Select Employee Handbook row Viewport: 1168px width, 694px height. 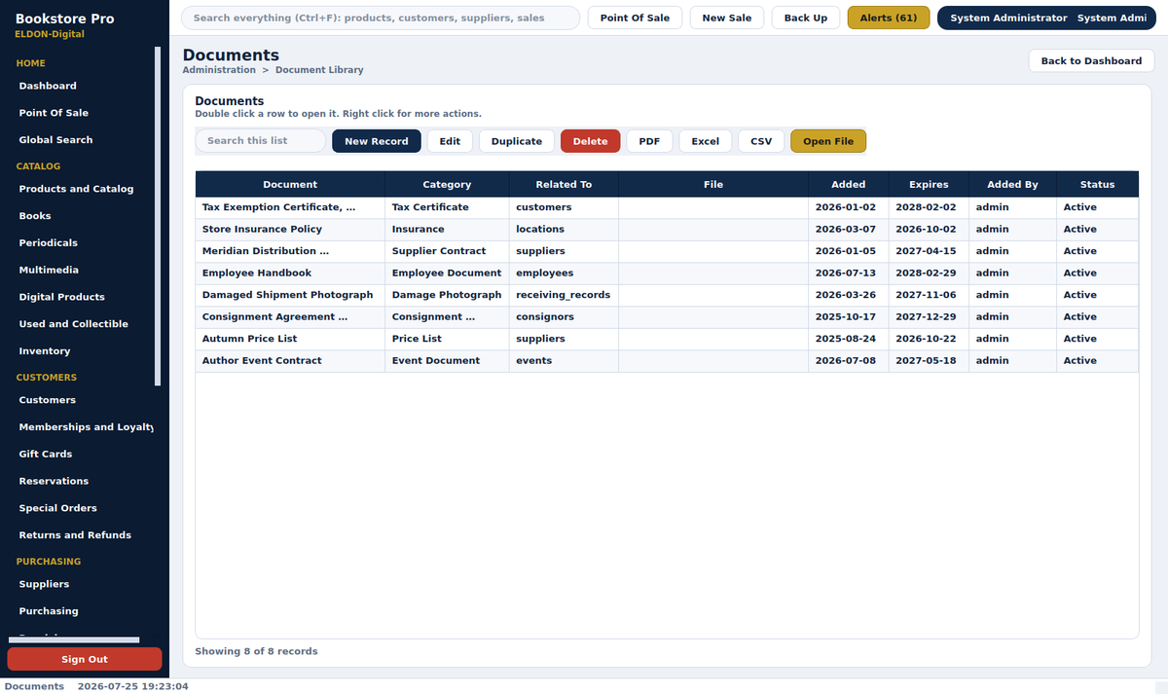click(x=667, y=274)
